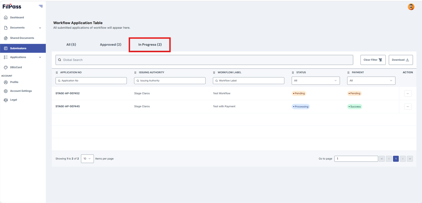Open Account Settings gear icon
This screenshot has height=203, width=422.
pos(6,91)
